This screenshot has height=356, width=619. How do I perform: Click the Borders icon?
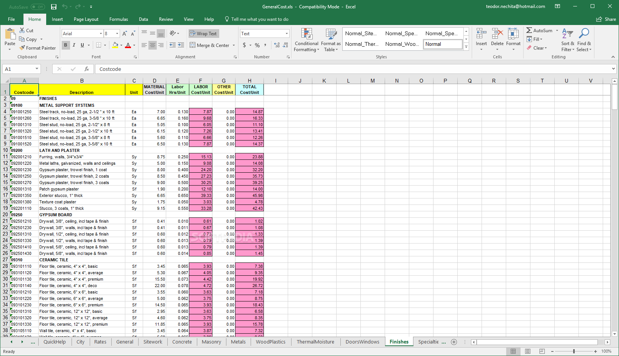[98, 45]
